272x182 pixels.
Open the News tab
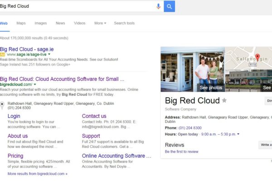60,23
